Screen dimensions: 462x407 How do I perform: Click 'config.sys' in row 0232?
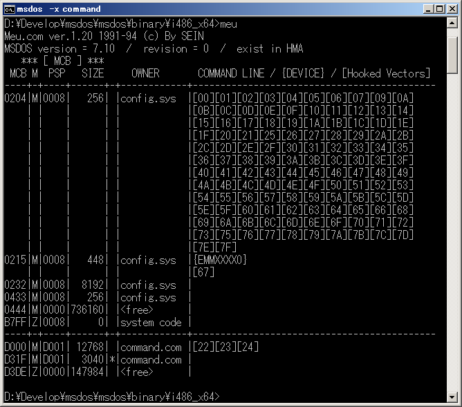pos(148,285)
